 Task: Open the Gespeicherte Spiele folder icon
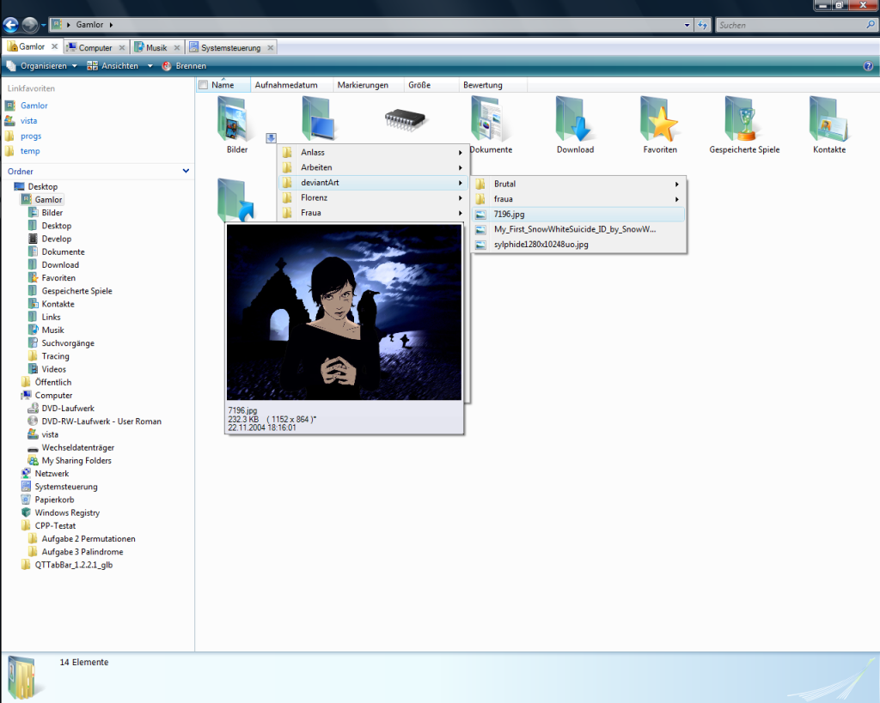tap(744, 118)
